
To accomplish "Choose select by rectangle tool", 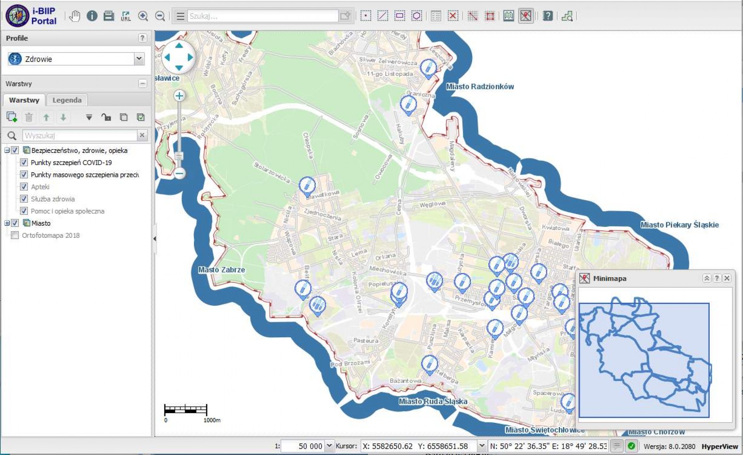I will (x=400, y=16).
